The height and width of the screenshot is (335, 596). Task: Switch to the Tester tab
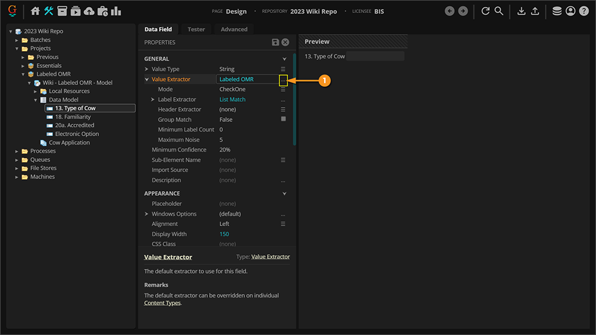coord(196,29)
